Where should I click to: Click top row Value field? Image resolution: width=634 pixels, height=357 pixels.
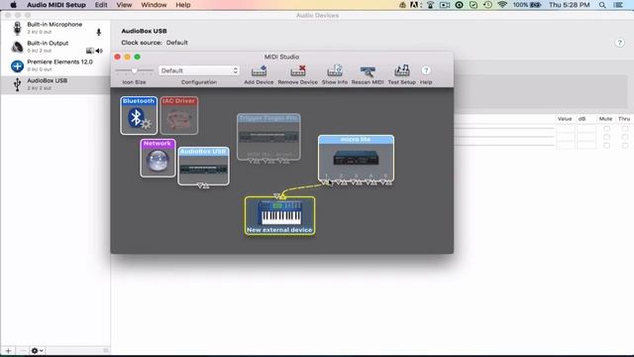pos(566,128)
